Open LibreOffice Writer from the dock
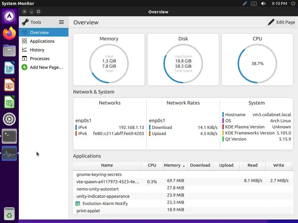298x223 pixels. pos(9,68)
